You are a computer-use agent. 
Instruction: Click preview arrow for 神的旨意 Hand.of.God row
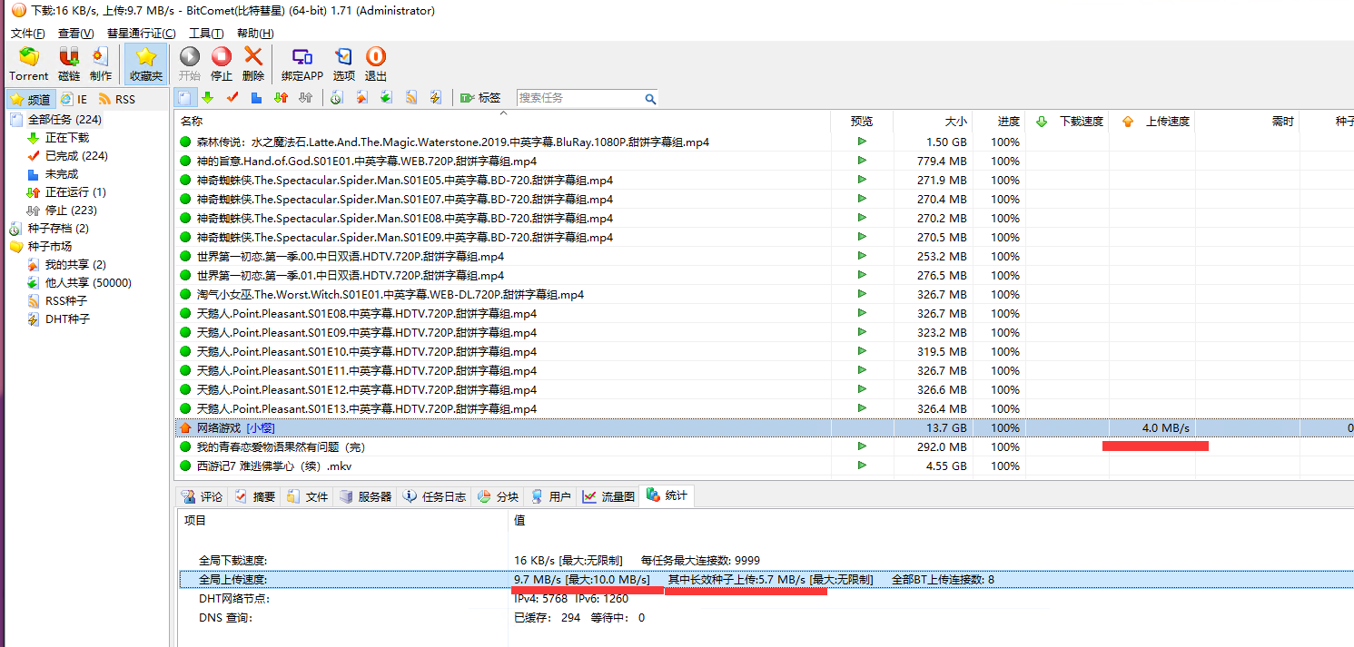862,161
